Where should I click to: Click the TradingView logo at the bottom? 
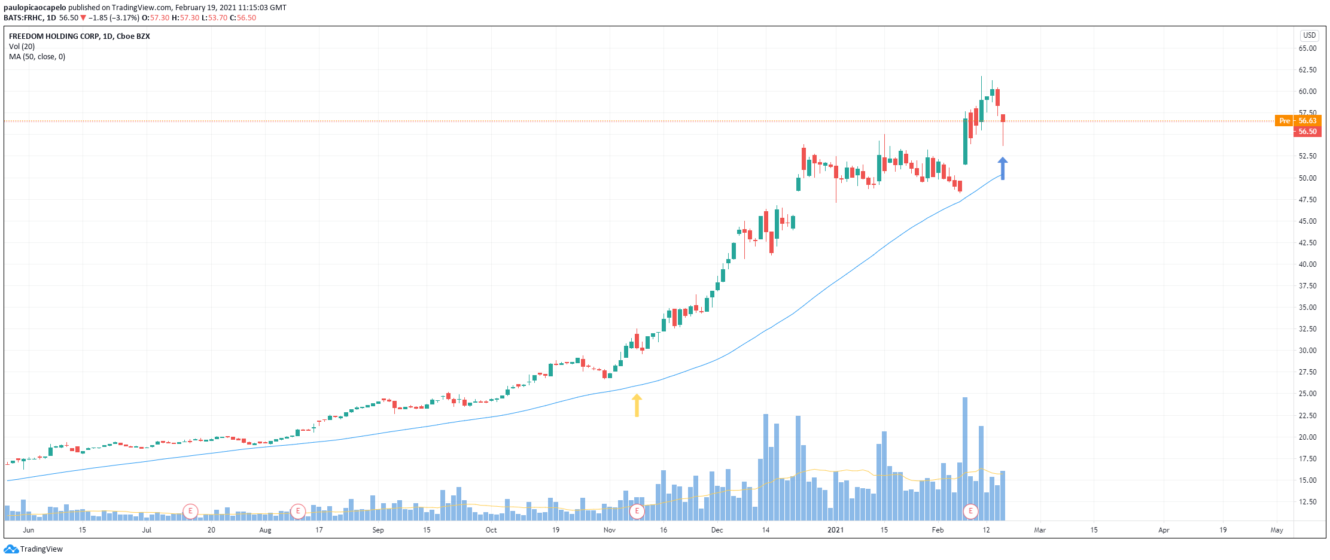pos(34,549)
